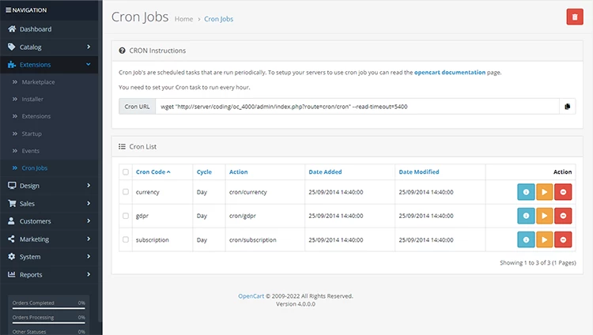The height and width of the screenshot is (335, 593).
Task: Check the select-all checkbox in header
Action: point(126,172)
